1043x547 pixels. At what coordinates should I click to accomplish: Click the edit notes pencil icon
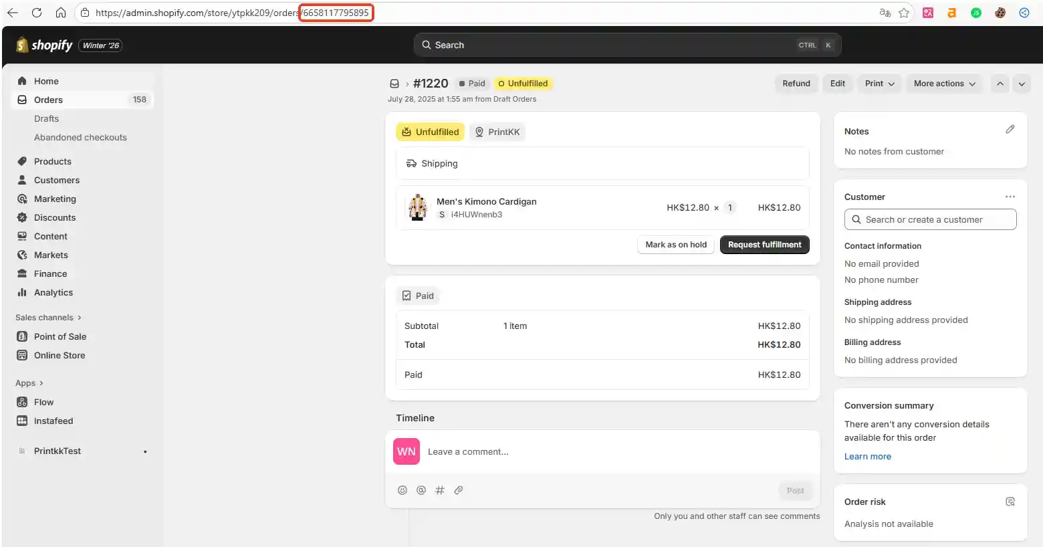(1010, 130)
